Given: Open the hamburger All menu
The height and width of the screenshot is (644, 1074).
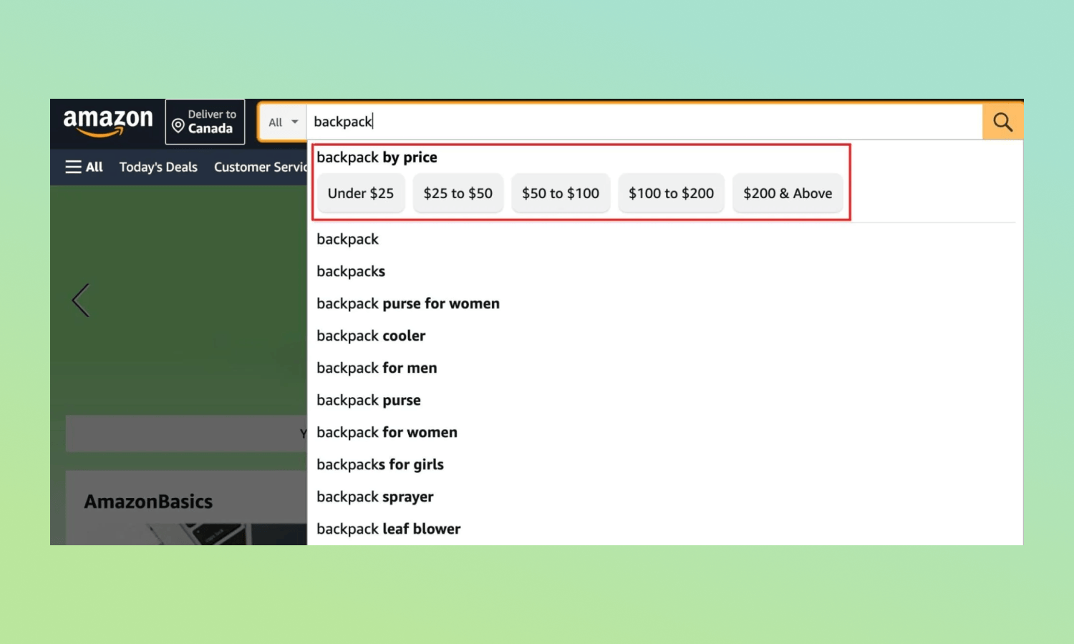Looking at the screenshot, I should tap(84, 167).
